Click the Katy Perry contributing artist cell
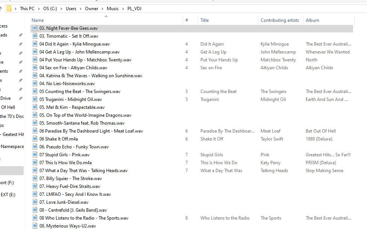The width and height of the screenshot is (367, 229). 270,163
